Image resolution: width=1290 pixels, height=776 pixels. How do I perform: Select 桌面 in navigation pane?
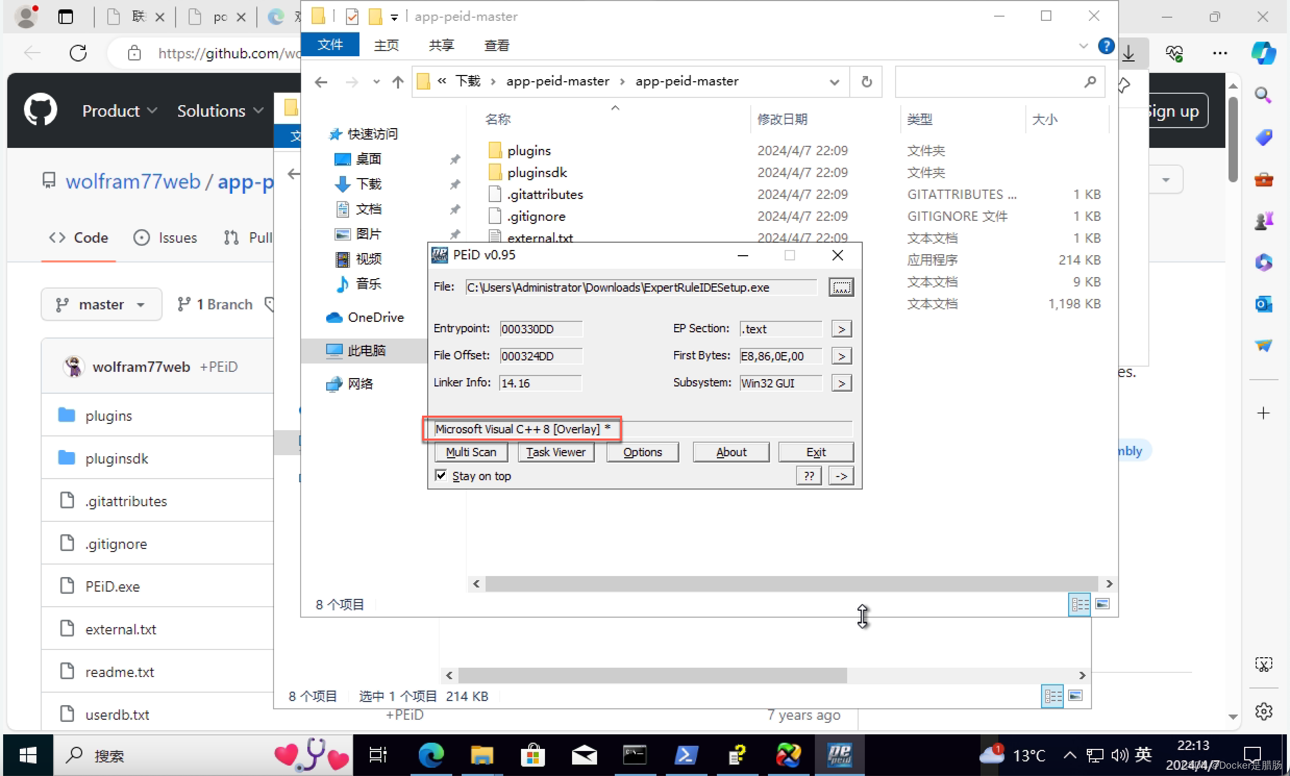pos(358,159)
